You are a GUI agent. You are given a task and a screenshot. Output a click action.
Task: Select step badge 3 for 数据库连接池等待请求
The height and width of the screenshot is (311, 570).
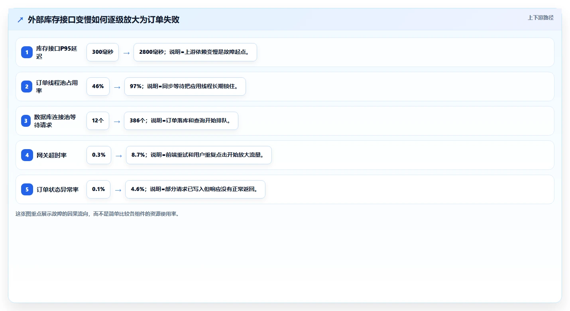pos(26,121)
